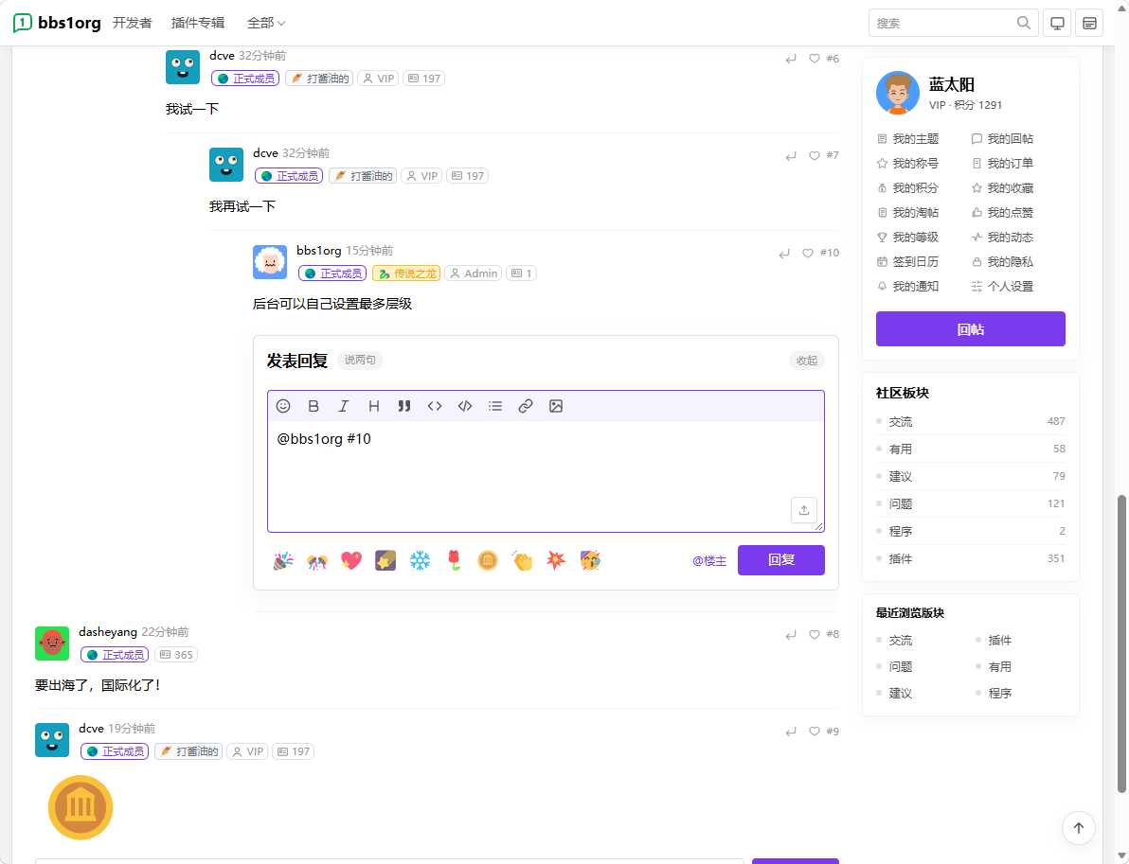Expand the 全部 dropdown menu
This screenshot has height=864, width=1129.
(266, 23)
